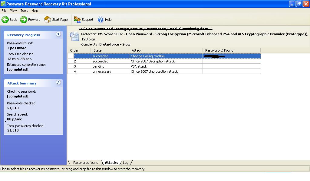Image resolution: width=310 pixels, height=181 pixels.
Task: Click the Word document file icon
Action: pyautogui.click(x=74, y=37)
